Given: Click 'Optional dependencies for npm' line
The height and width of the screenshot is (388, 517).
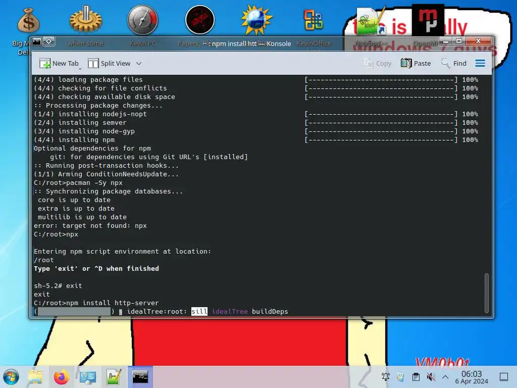Looking at the screenshot, I should (x=92, y=149).
